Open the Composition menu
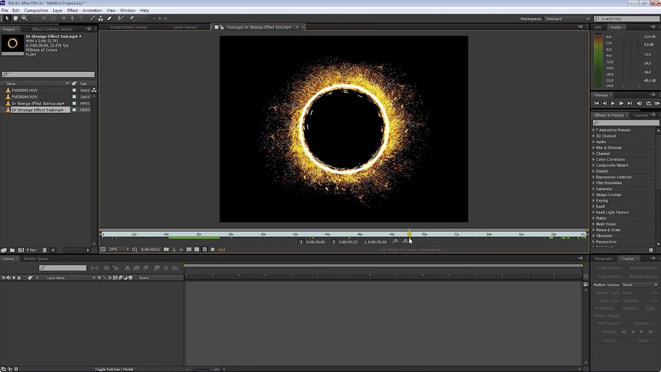Image resolution: width=661 pixels, height=372 pixels. point(36,10)
